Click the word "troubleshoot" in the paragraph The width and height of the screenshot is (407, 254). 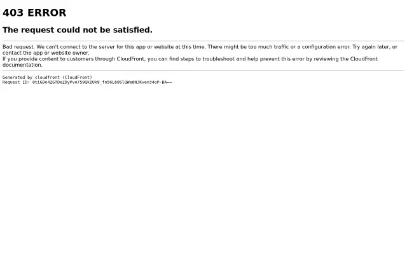[x=218, y=59]
